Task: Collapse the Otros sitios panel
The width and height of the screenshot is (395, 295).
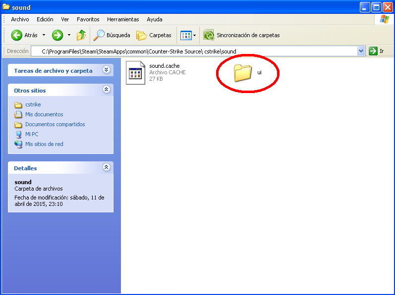Action: pyautogui.click(x=106, y=89)
